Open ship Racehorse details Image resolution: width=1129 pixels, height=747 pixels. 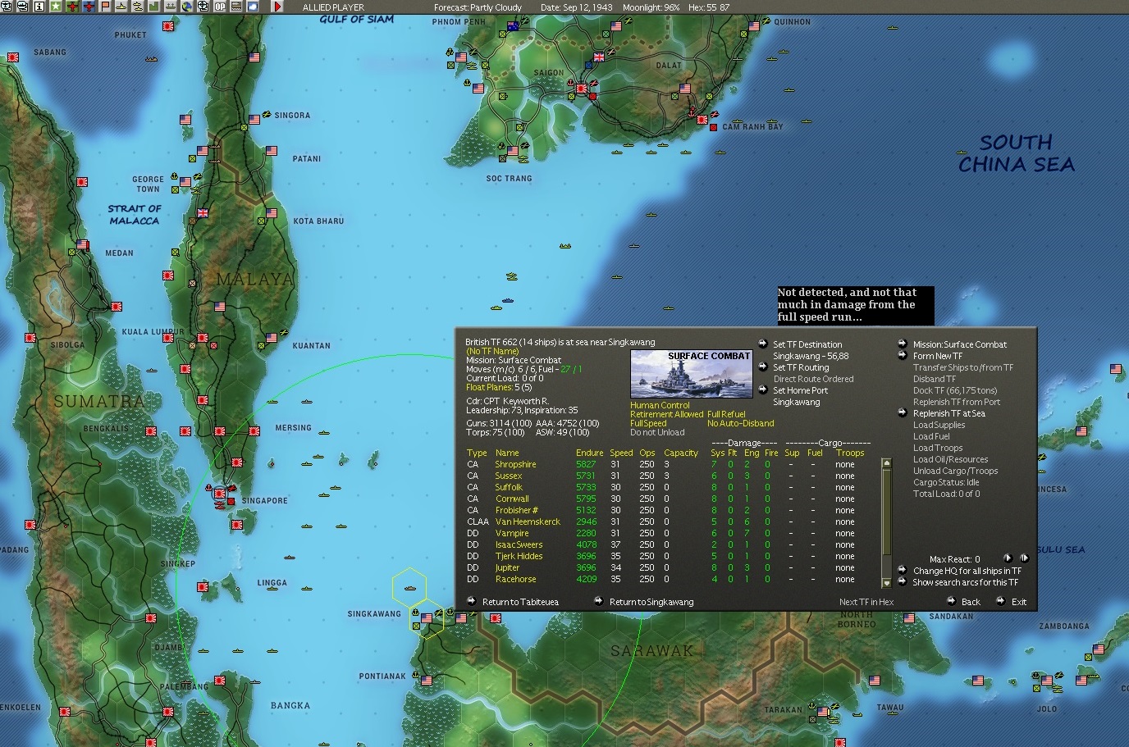[515, 579]
